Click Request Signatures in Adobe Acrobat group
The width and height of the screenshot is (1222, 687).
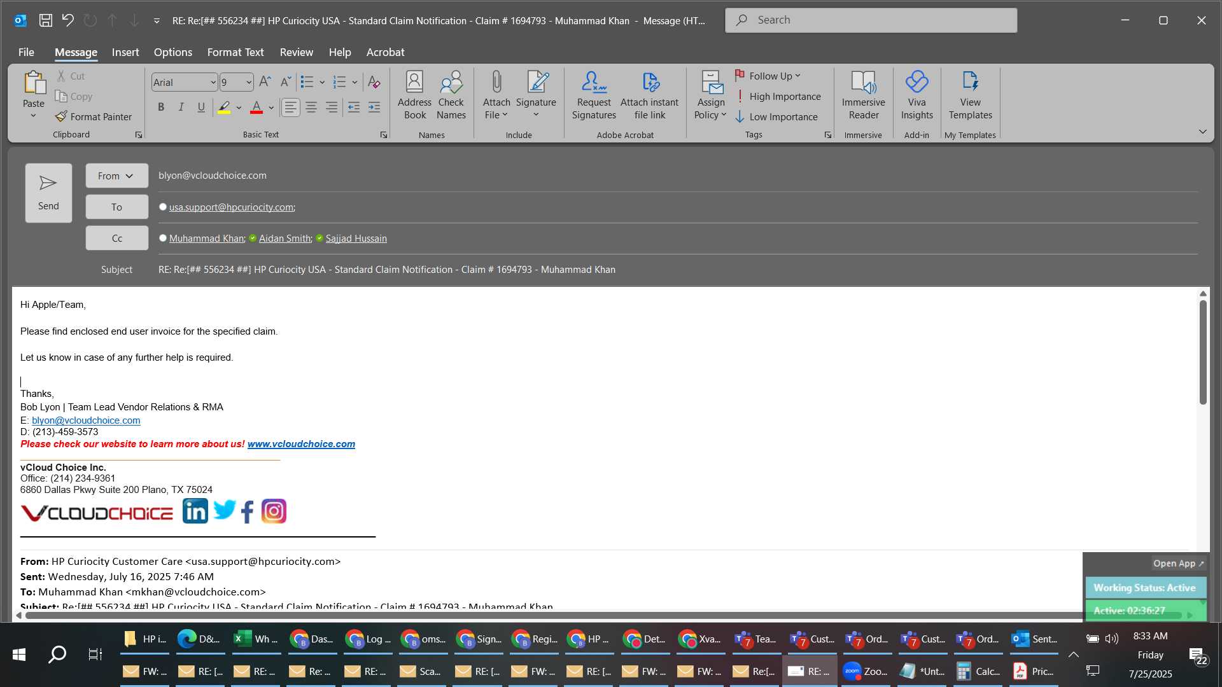coord(594,95)
